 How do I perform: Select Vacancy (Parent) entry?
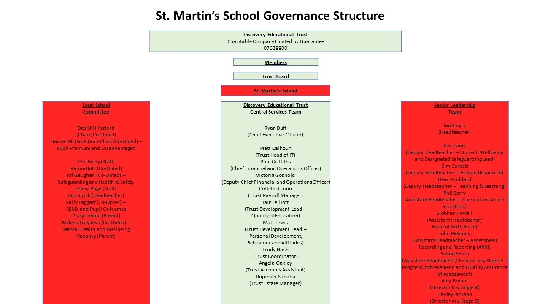[x=96, y=236]
